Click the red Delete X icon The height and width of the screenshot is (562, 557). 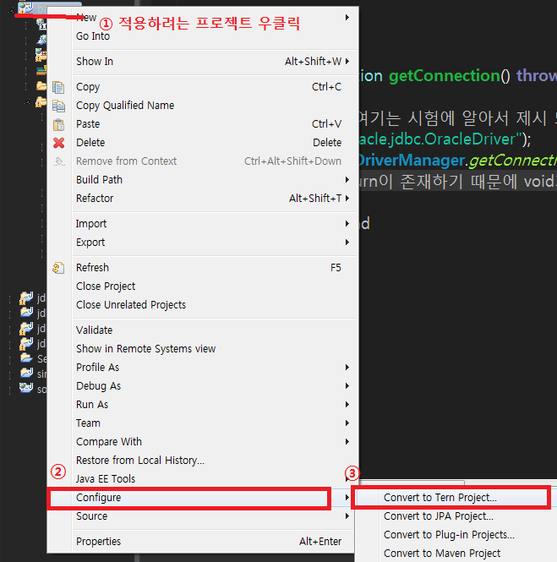point(58,143)
